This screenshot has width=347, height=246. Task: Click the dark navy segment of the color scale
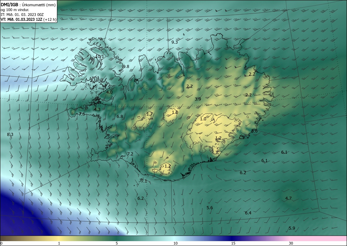pyautogui.click(x=232, y=238)
